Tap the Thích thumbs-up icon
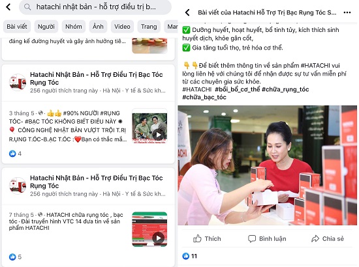 pos(197,239)
